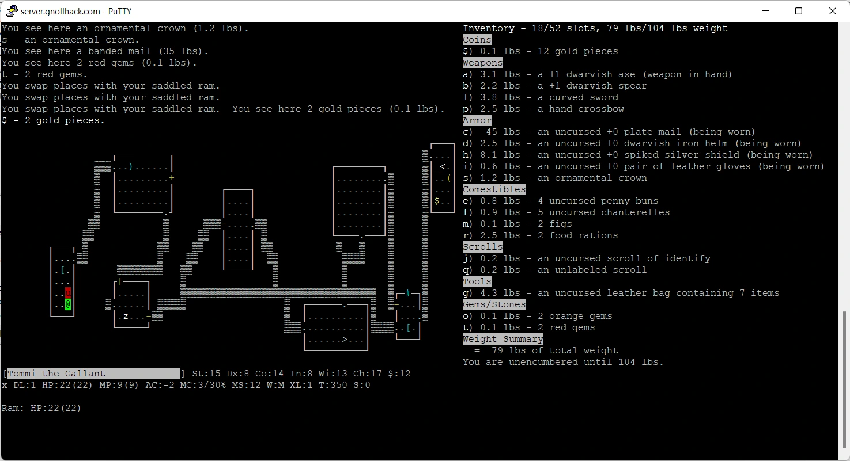Click the highlighted Tommi the Gallant name bar

pos(93,374)
